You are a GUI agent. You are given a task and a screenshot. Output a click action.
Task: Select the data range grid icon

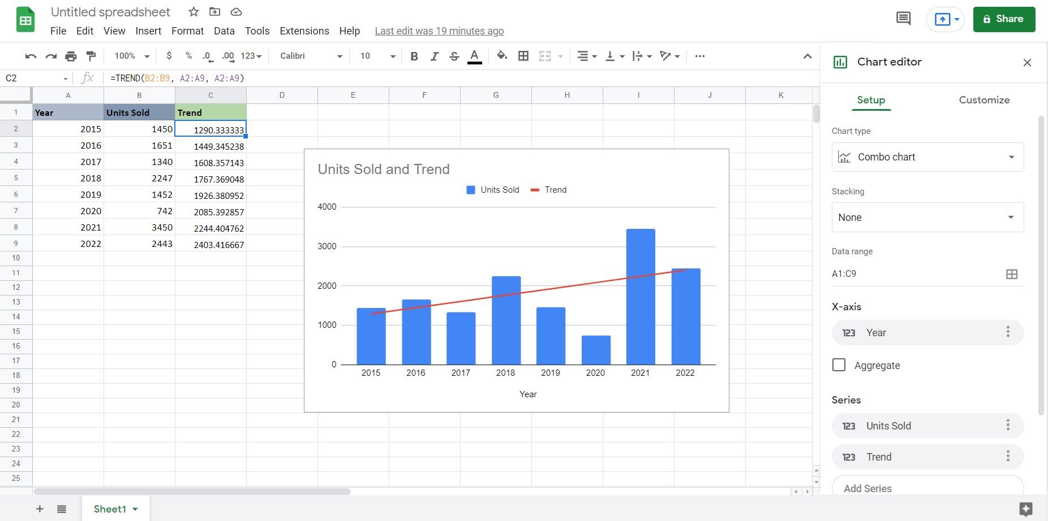click(1012, 274)
